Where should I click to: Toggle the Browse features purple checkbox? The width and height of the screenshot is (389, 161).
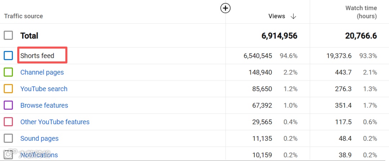point(8,105)
